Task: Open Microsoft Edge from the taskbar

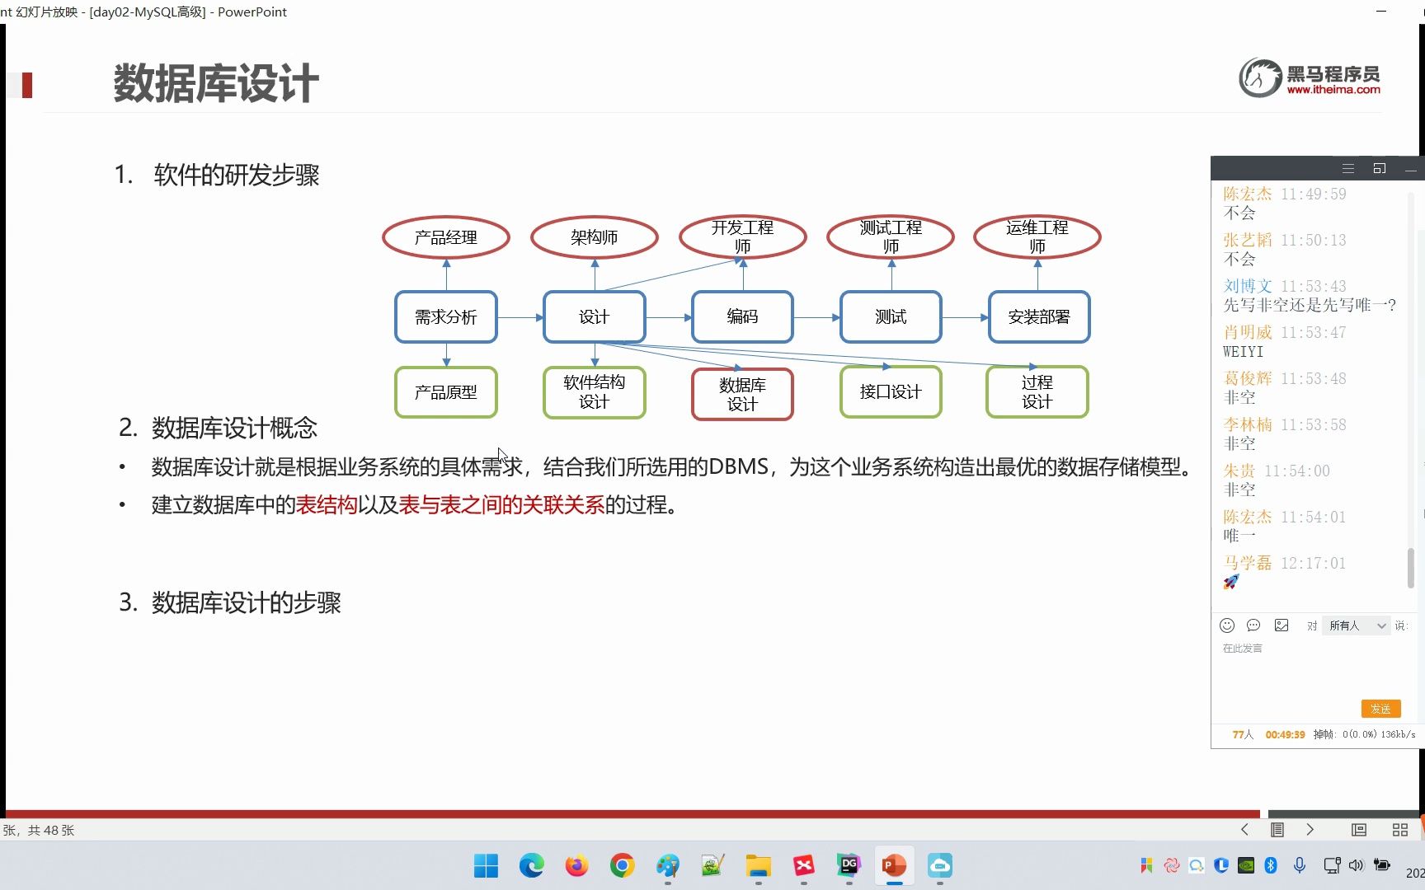Action: tap(531, 865)
